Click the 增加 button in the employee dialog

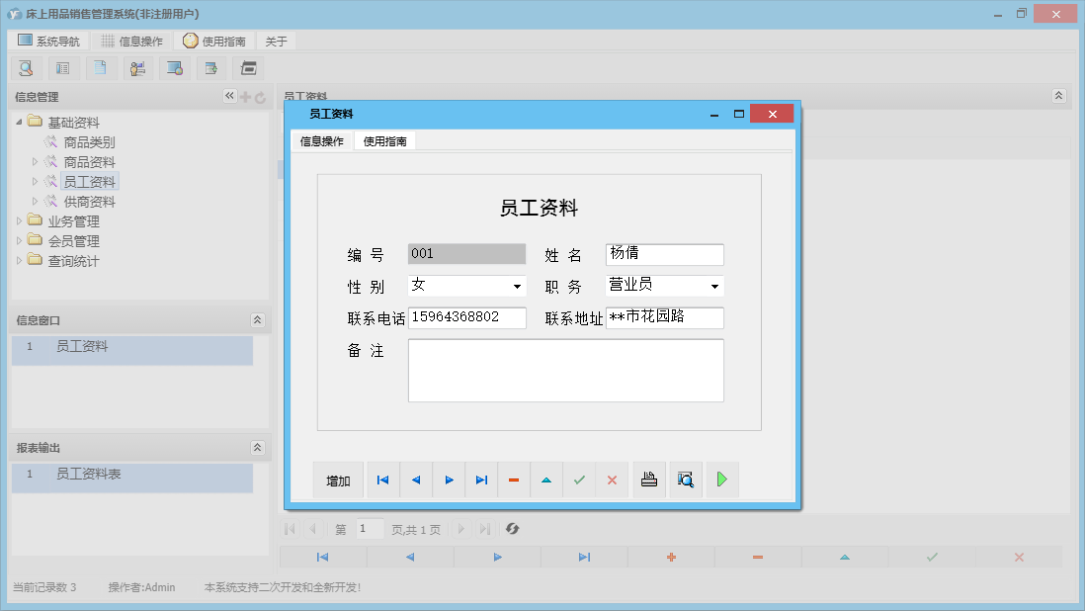point(338,480)
